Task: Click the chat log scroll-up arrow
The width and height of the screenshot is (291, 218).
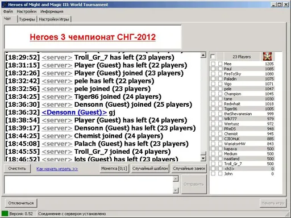Action: click(x=203, y=55)
